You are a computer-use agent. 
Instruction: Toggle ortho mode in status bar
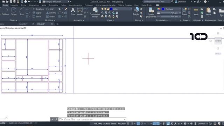(138, 124)
